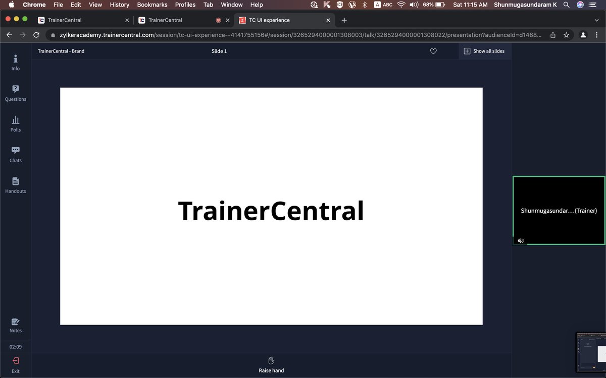Exit the session
The width and height of the screenshot is (606, 378).
pos(16,365)
